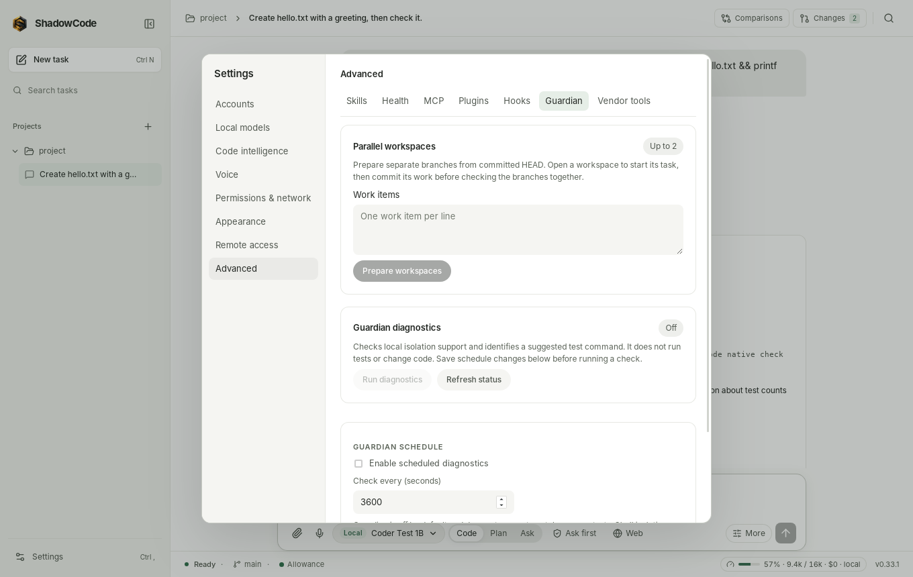Open Permissions & network settings
Viewport: 913px width, 577px height.
pyautogui.click(x=263, y=198)
